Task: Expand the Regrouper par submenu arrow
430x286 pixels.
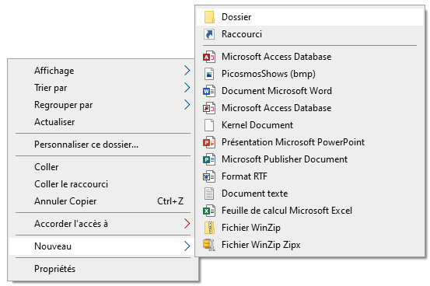Action: click(x=187, y=105)
